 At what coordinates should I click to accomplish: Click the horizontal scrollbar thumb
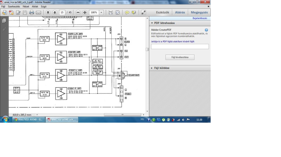coord(123,115)
